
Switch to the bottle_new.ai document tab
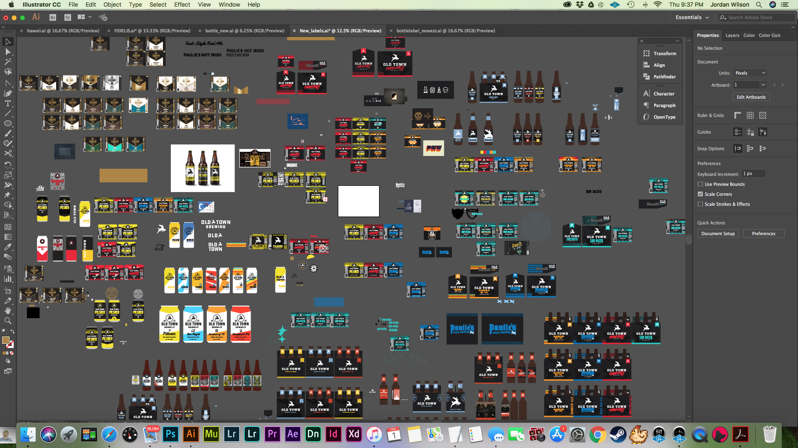[x=244, y=31]
